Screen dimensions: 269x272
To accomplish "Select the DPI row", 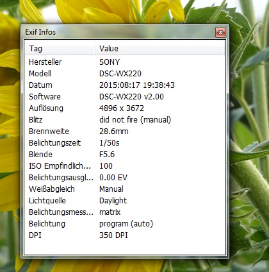I will pyautogui.click(x=125, y=235).
